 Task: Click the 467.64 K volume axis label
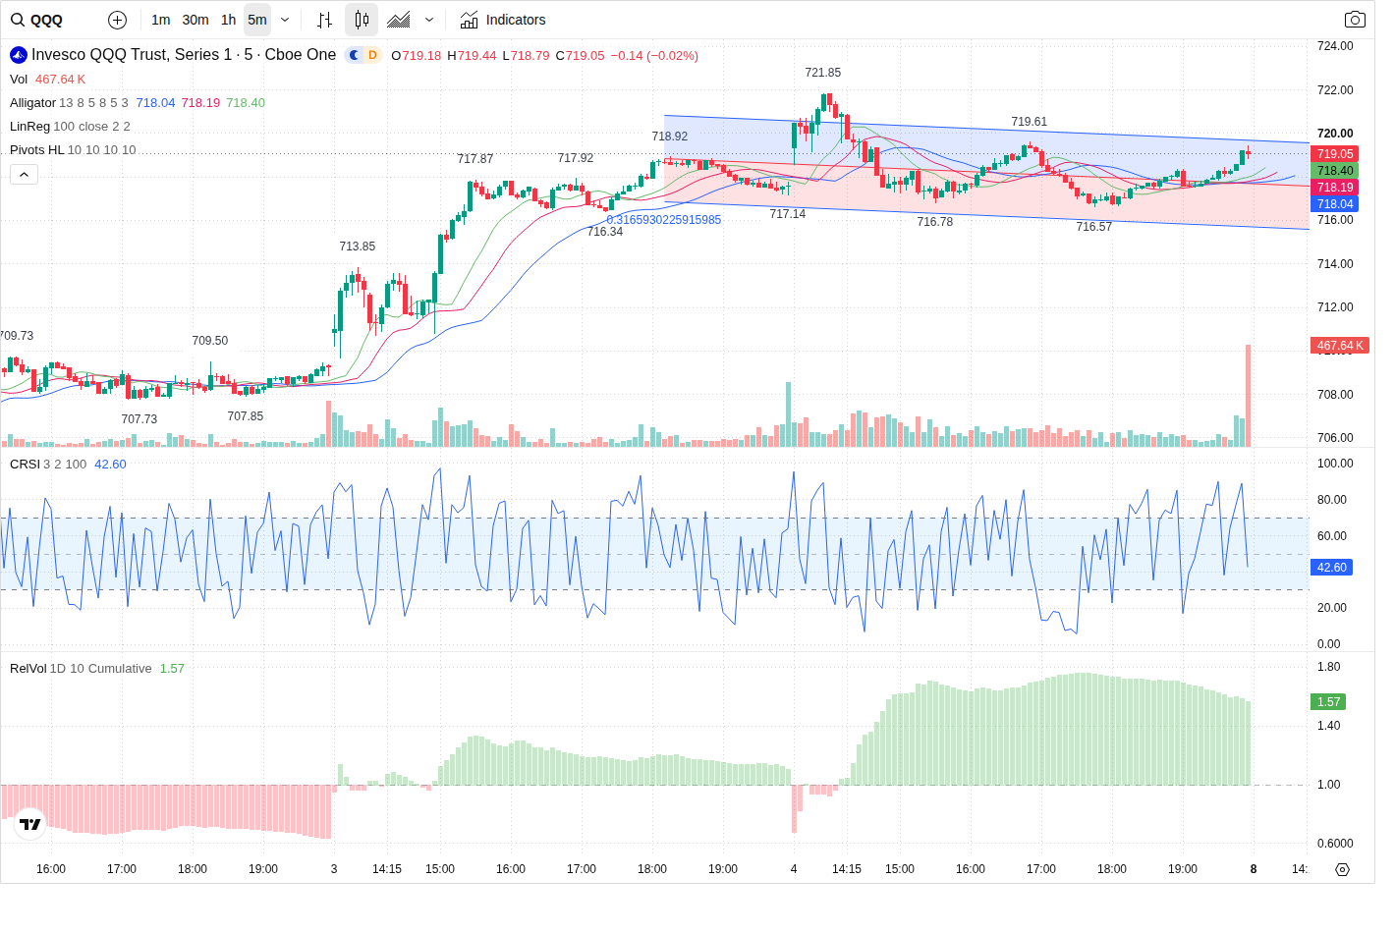point(1340,346)
